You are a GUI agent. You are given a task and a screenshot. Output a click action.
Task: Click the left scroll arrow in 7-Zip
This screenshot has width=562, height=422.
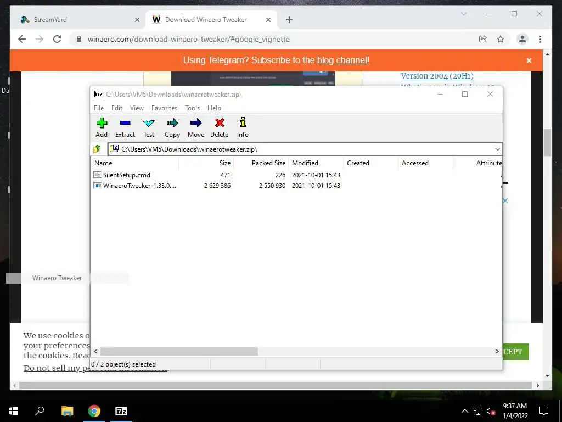coord(95,351)
